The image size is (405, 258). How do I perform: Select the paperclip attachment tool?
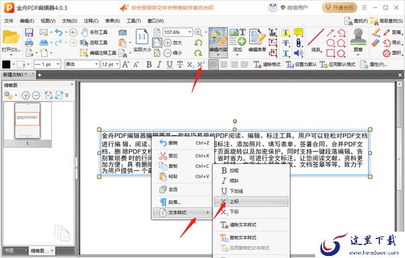(x=298, y=43)
